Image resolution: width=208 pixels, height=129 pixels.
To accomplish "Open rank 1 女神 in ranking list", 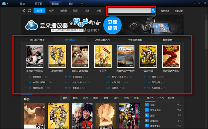I will coord(153,105).
